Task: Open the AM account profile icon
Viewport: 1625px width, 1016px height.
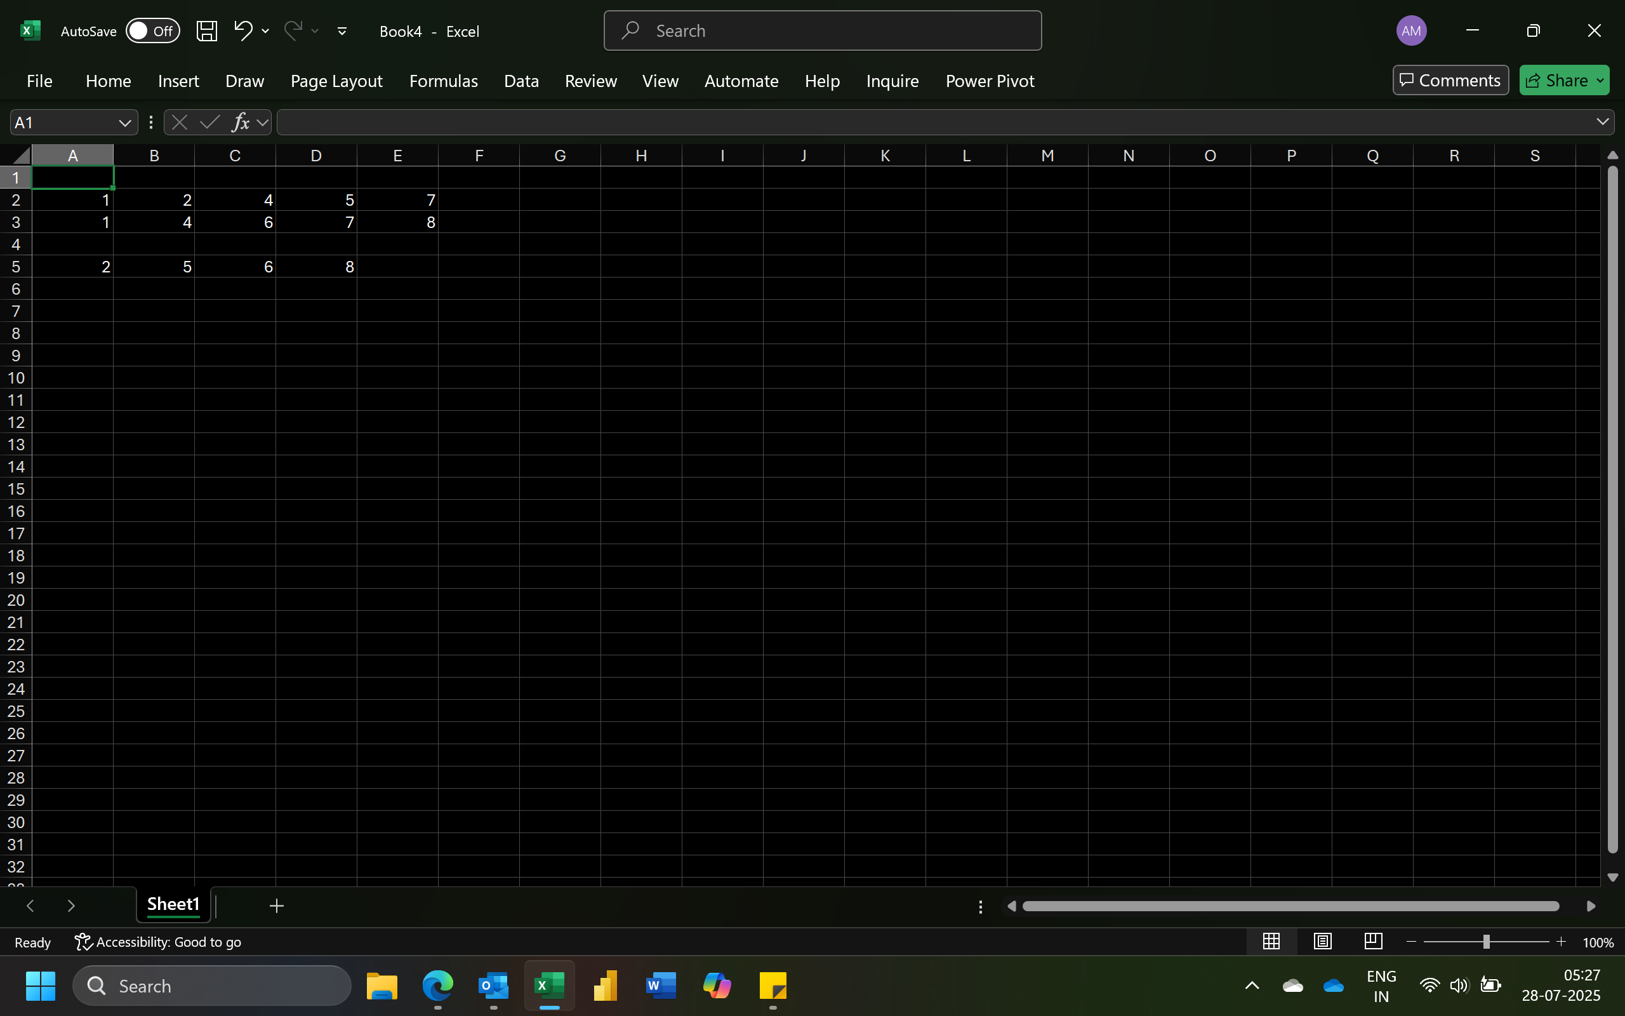Action: tap(1411, 31)
